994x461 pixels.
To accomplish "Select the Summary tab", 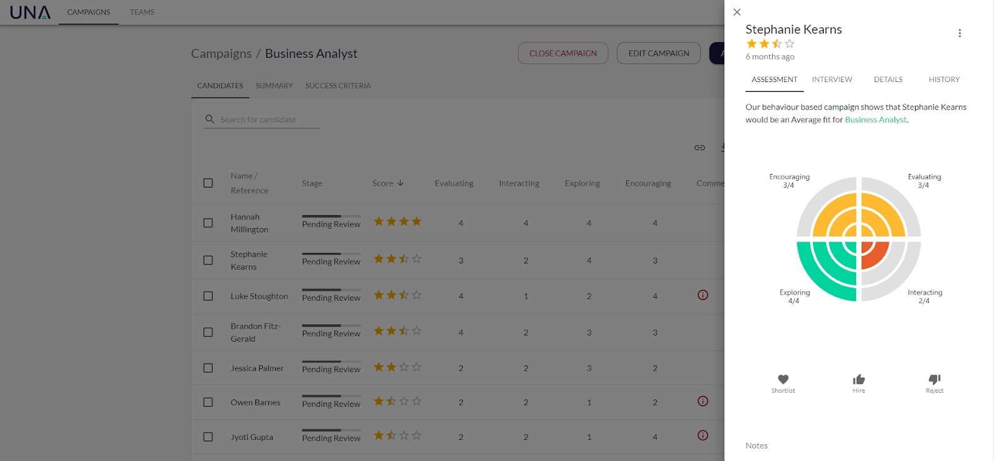I will [274, 86].
